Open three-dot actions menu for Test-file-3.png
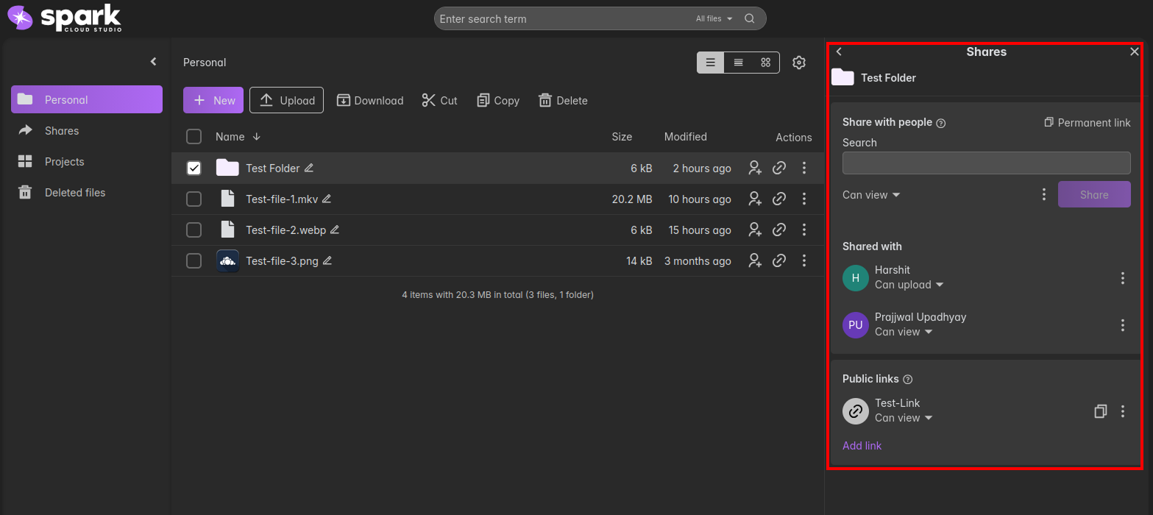 pos(804,260)
